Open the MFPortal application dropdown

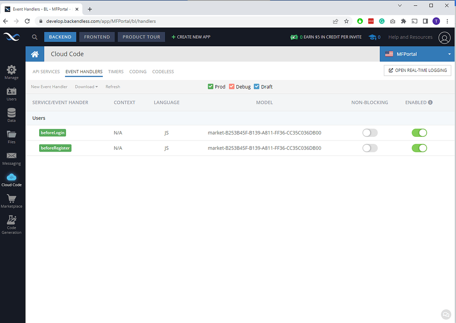pyautogui.click(x=417, y=53)
